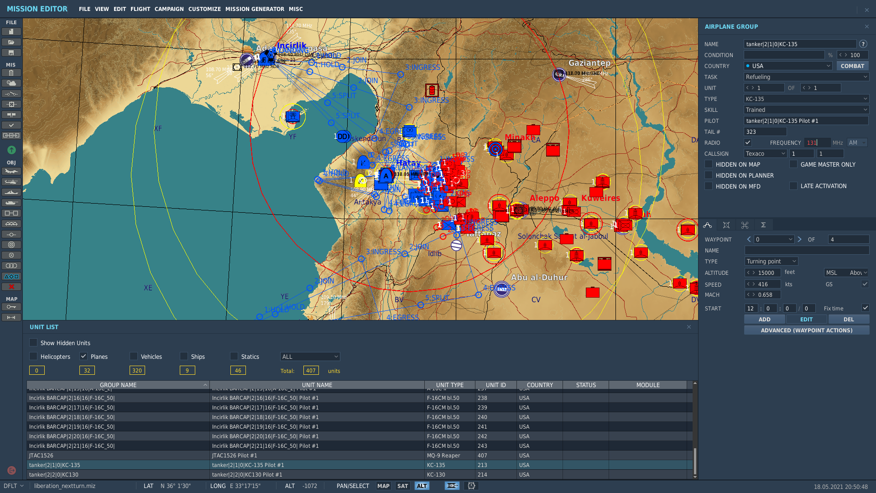Click the unit list vertical scrollbar
Screen dimensions: 876x493
pos(695,429)
